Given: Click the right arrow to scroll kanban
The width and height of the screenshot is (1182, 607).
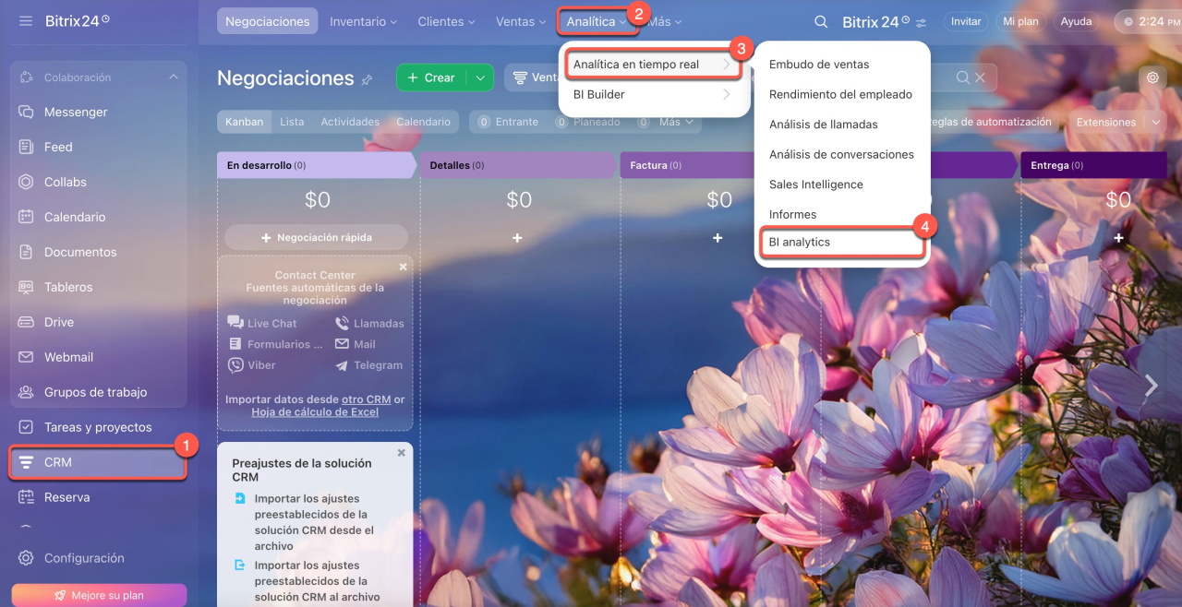Looking at the screenshot, I should point(1151,386).
